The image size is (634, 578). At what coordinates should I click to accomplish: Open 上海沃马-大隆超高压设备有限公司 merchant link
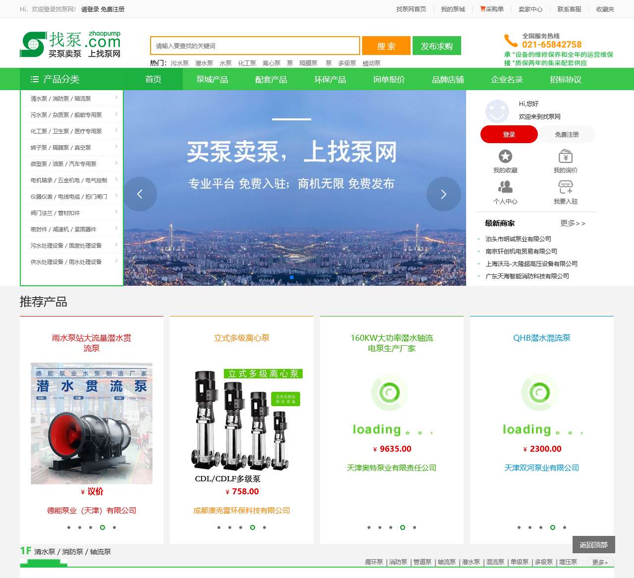click(531, 263)
